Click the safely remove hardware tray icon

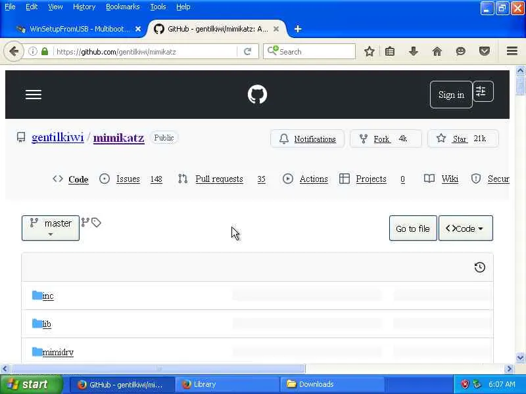[477, 384]
